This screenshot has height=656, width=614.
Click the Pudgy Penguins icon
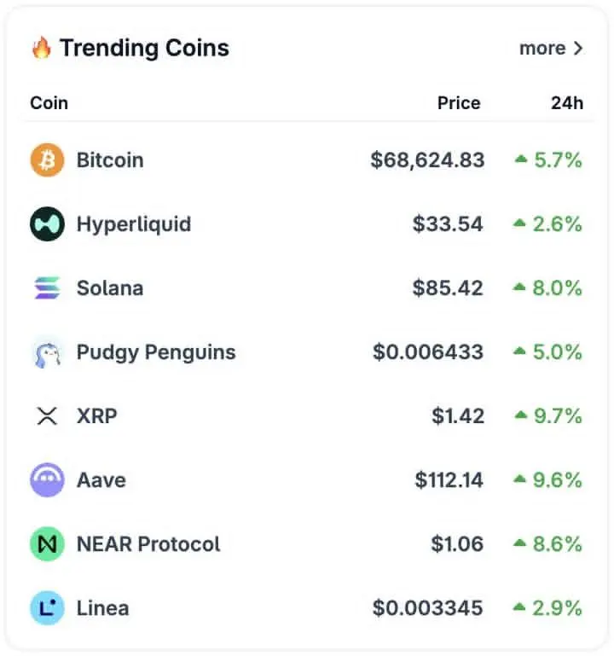pos(47,352)
